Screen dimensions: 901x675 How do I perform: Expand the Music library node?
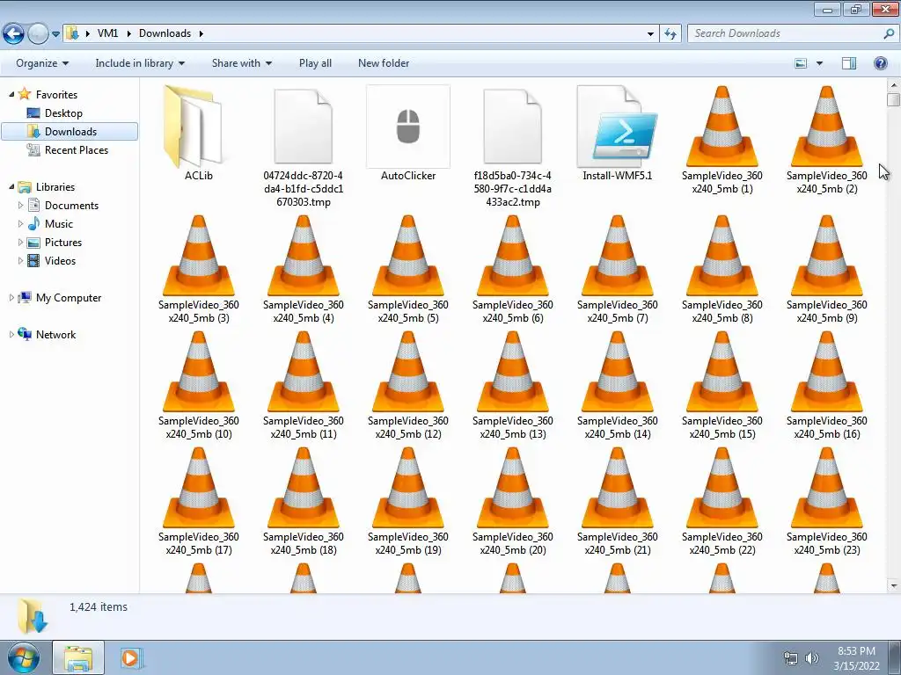21,223
